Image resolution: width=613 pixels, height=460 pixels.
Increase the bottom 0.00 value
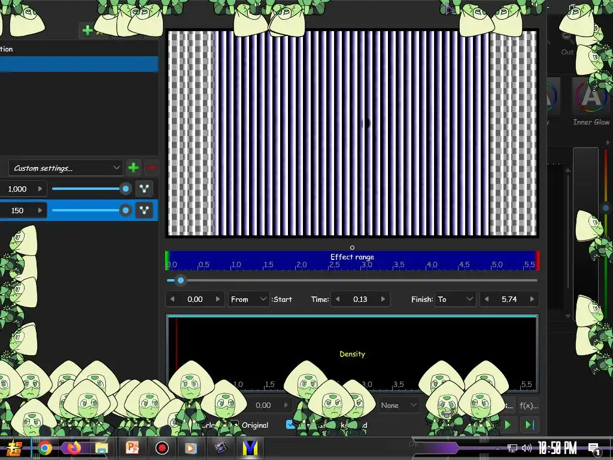(x=286, y=405)
